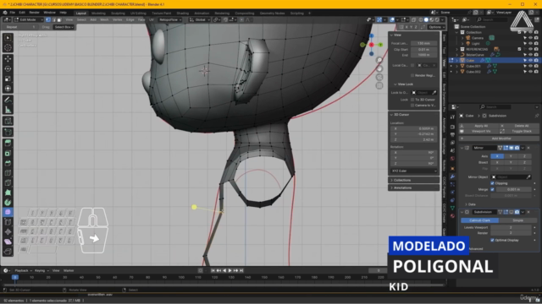Collapse the Mirror modifier panel
Screen dimensions: 542x304
coord(462,148)
